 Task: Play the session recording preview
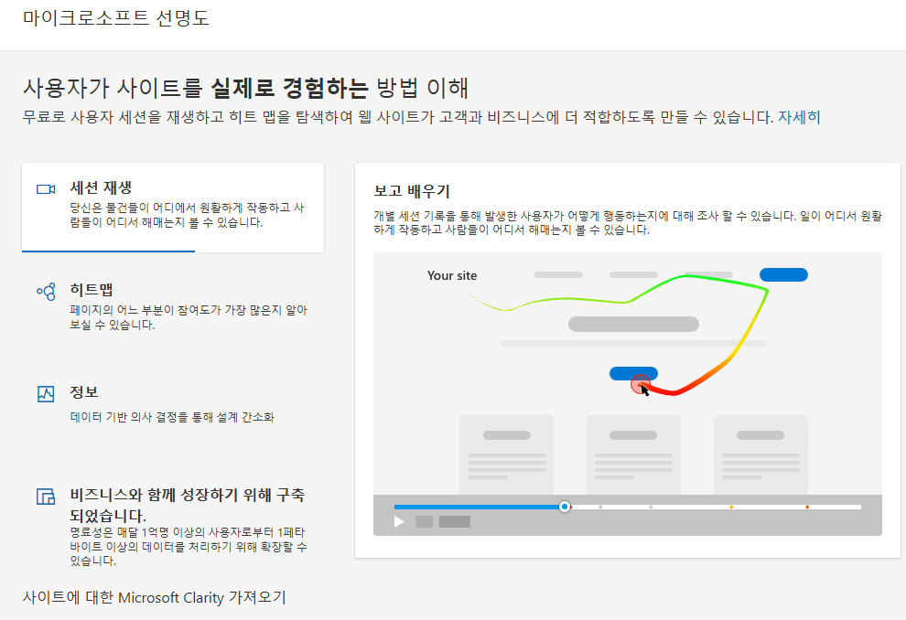click(399, 522)
